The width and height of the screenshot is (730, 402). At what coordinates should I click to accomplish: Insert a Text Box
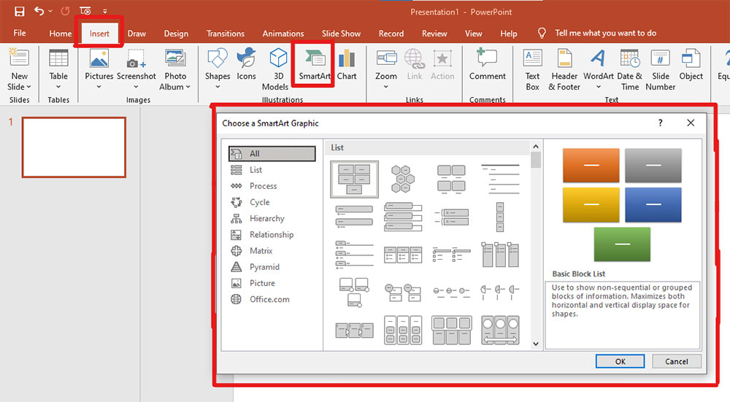coord(533,65)
